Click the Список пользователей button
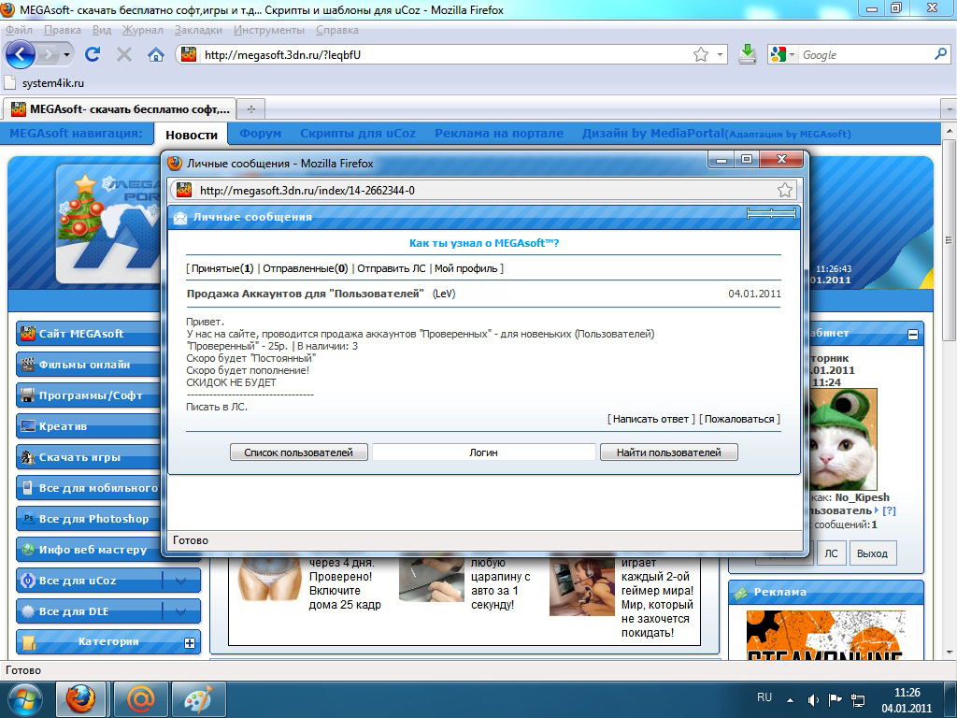Image resolution: width=957 pixels, height=718 pixels. tap(298, 452)
